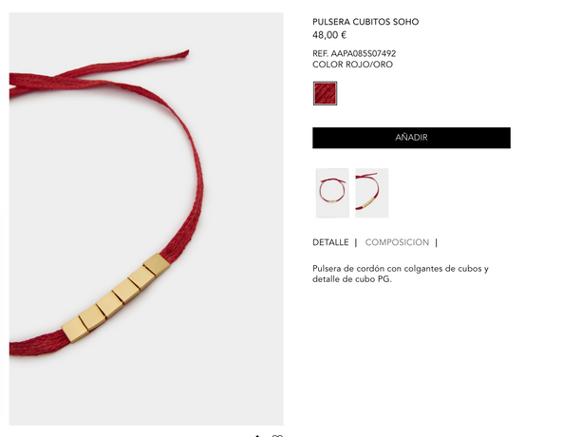
Task: Click the REF. AAPA085S07492 reference text
Action: 354,54
